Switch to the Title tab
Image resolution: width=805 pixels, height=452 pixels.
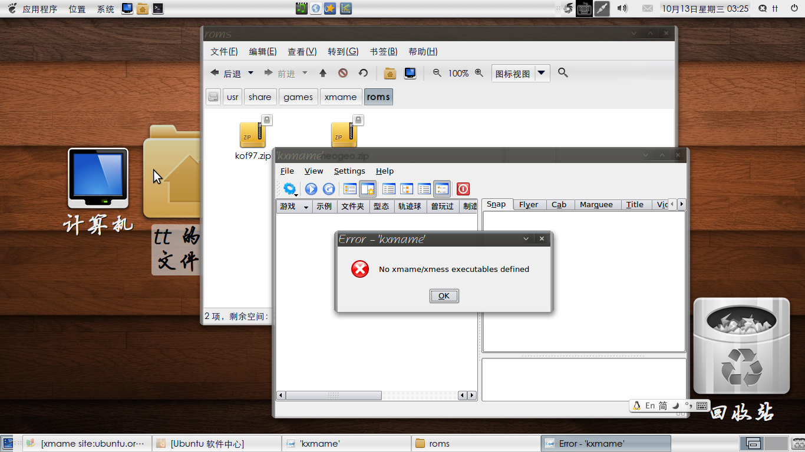pos(635,205)
